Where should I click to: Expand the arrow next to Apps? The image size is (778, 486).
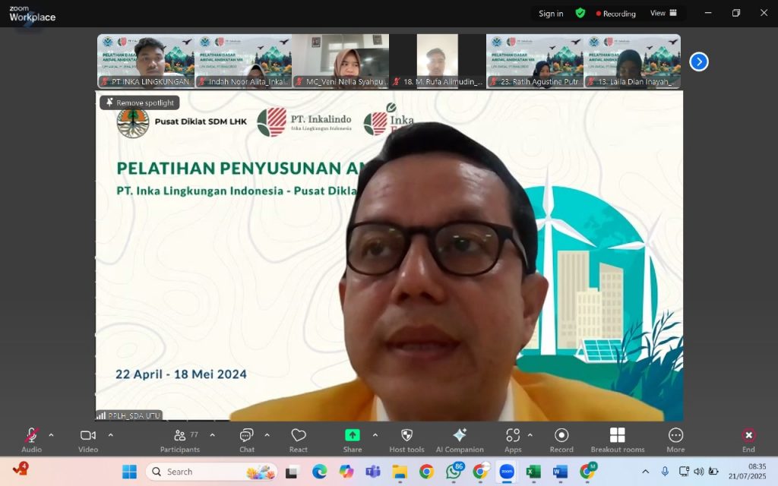click(530, 435)
